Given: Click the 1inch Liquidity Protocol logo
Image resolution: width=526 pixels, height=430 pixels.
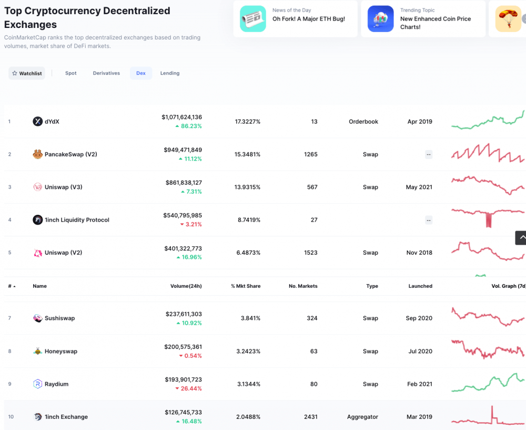Looking at the screenshot, I should 37,220.
